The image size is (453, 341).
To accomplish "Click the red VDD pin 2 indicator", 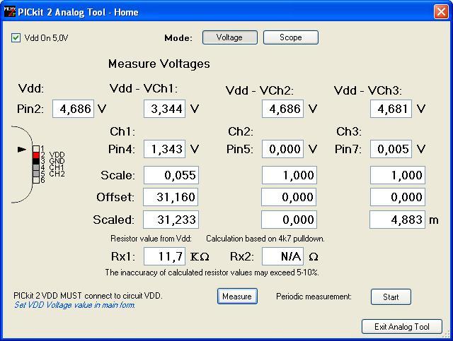I will (x=36, y=155).
